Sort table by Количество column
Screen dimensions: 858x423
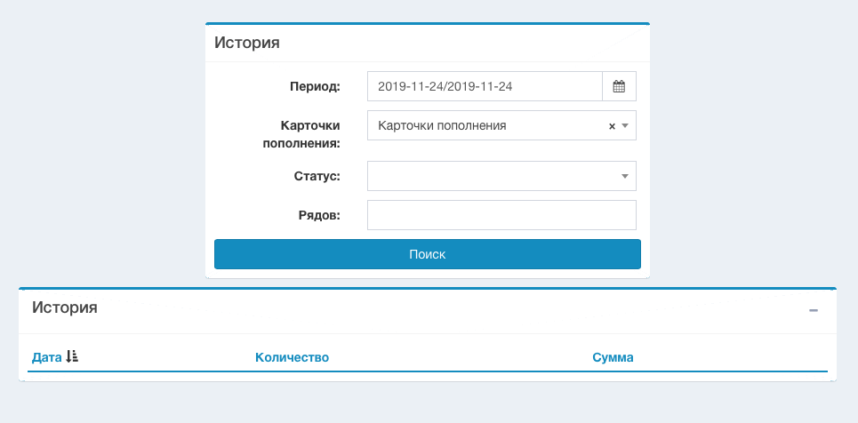click(292, 357)
